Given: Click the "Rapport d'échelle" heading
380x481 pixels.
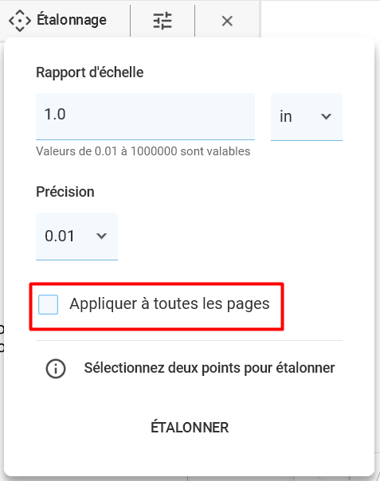Looking at the screenshot, I should click(90, 72).
